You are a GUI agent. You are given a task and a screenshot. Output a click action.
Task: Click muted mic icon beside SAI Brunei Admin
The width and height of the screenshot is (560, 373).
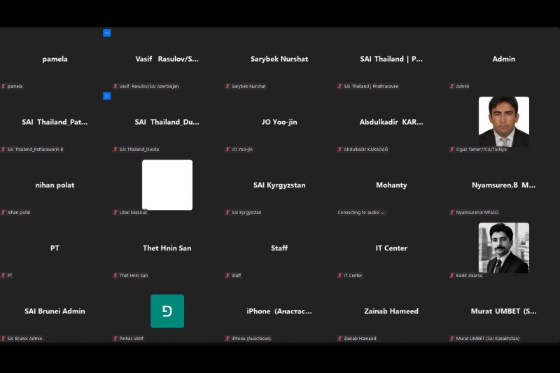[3, 339]
